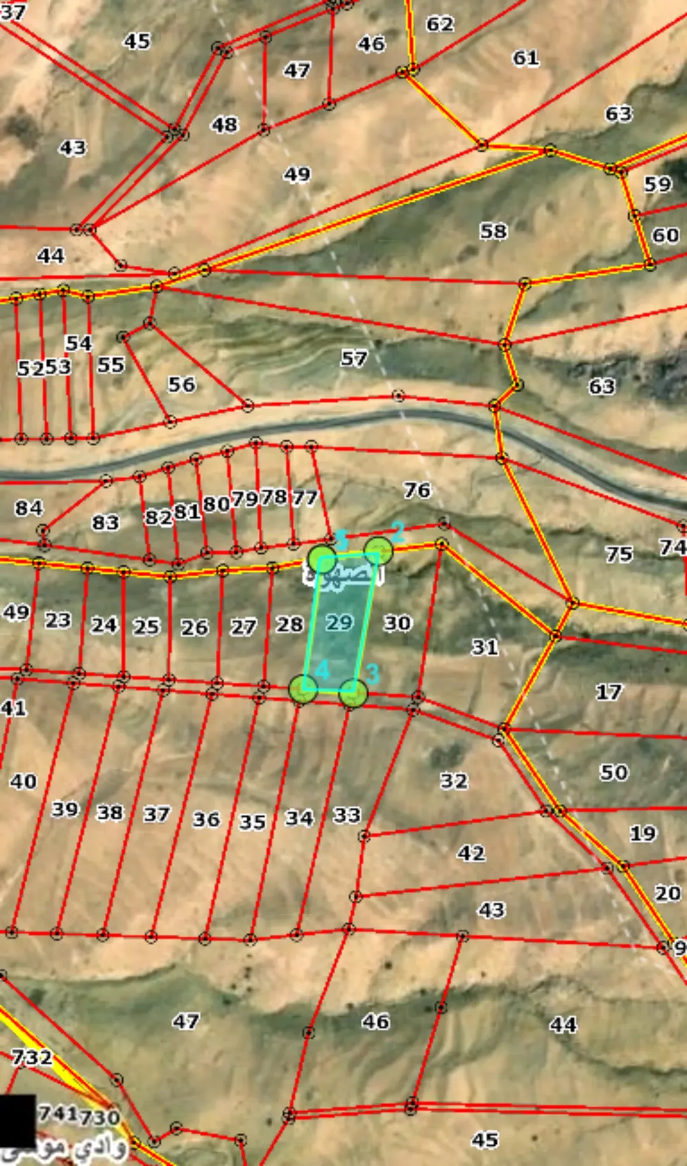Select parcel 61 on the map
687x1166 pixels.
[x=526, y=58]
